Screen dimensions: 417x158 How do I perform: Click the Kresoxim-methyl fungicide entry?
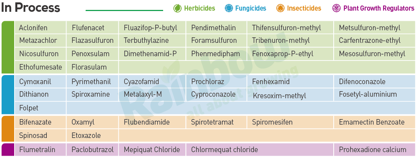[279, 96]
